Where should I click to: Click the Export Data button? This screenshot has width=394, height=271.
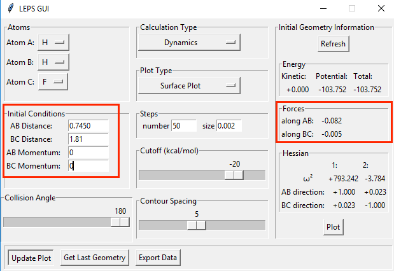coord(159,257)
